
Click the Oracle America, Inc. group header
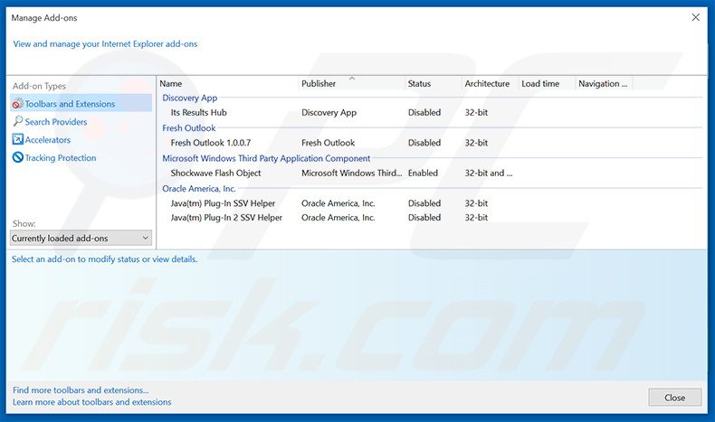point(199,189)
